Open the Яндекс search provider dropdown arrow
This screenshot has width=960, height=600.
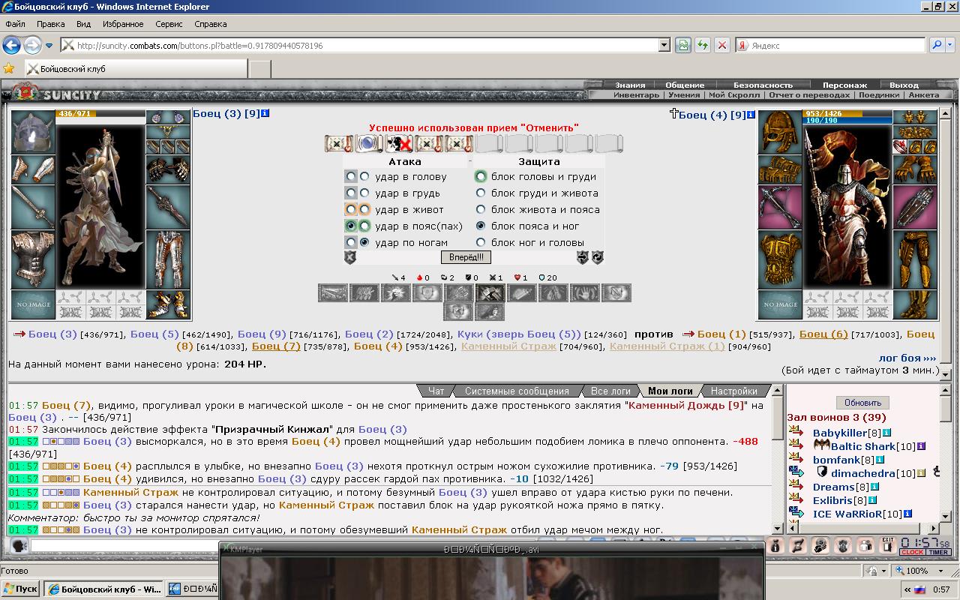(949, 45)
